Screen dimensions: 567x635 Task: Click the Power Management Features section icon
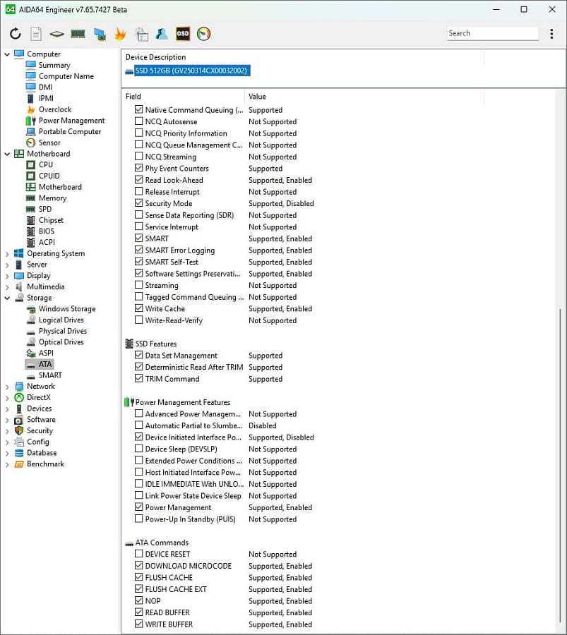[x=129, y=402]
